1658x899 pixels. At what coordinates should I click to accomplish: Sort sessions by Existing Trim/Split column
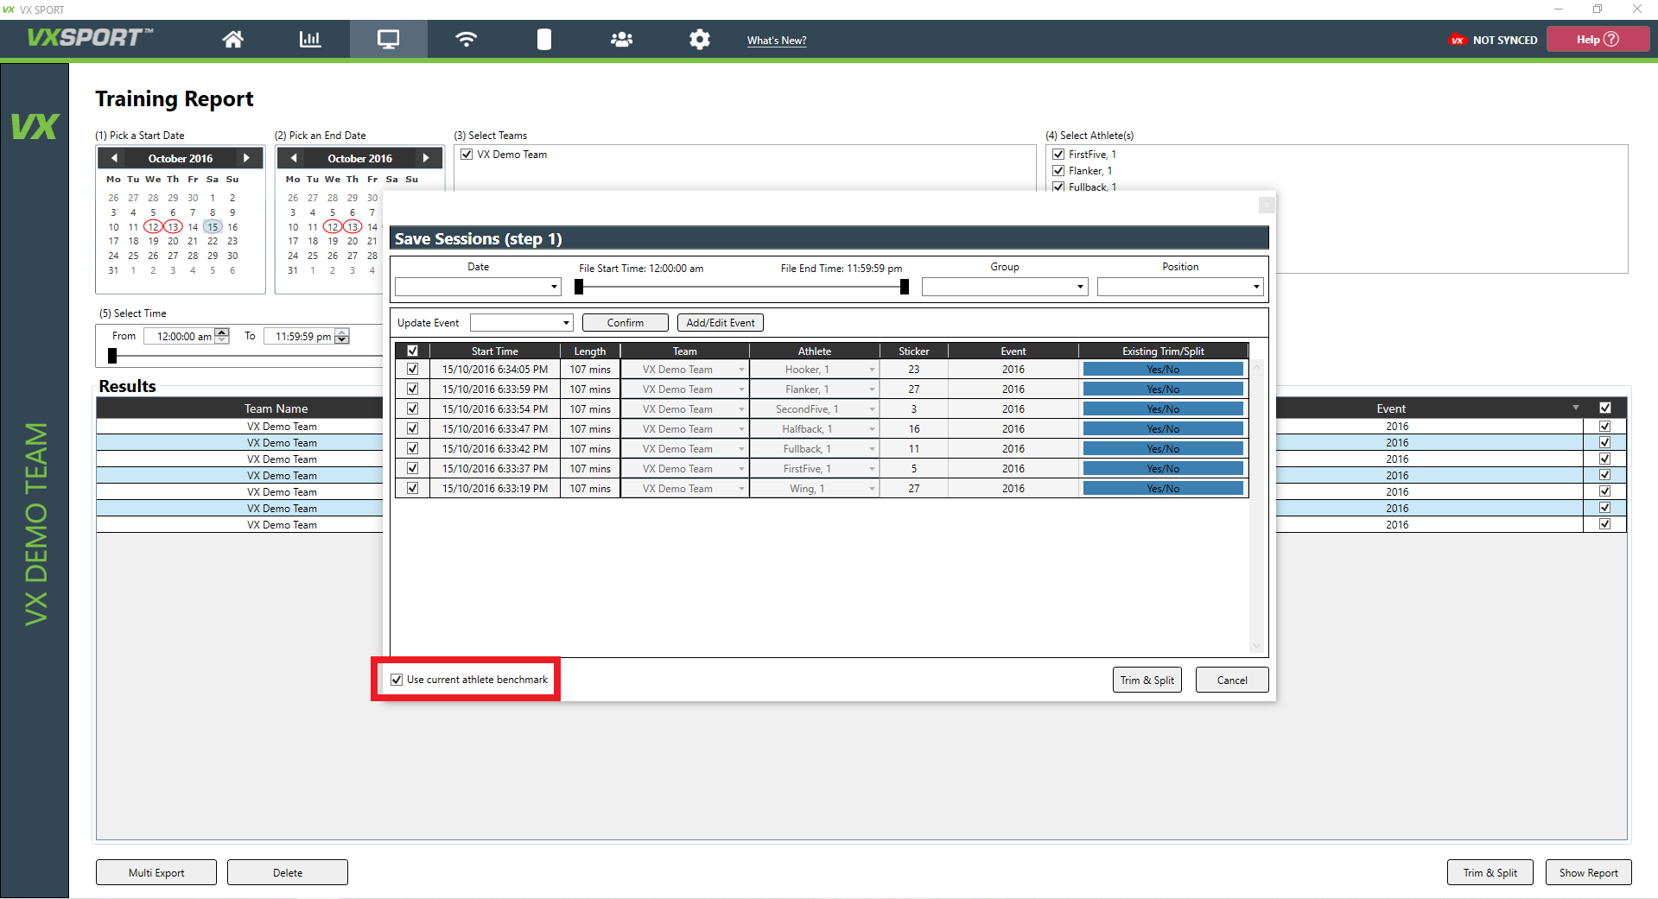[1163, 351]
